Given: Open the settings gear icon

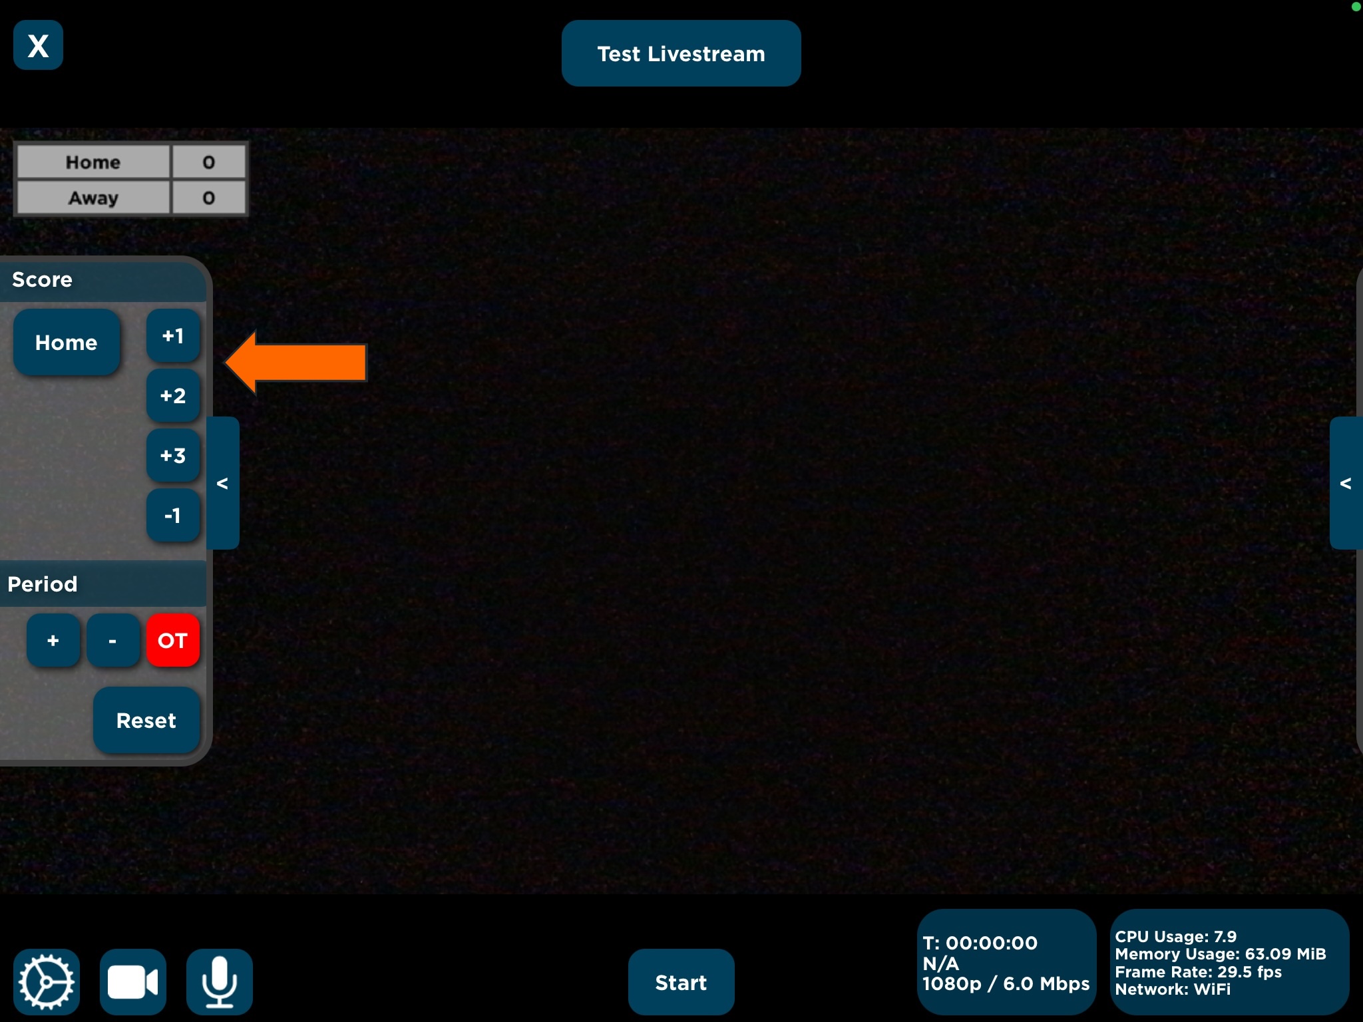Looking at the screenshot, I should (x=47, y=981).
